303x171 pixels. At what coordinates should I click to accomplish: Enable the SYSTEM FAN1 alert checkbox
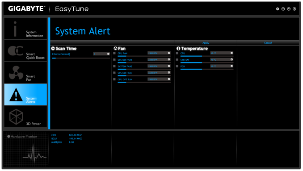click(x=114, y=60)
